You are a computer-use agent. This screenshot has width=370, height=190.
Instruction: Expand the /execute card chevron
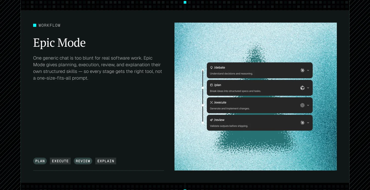308,105
